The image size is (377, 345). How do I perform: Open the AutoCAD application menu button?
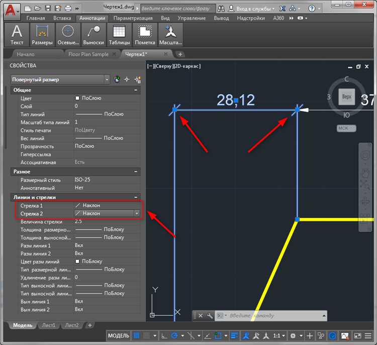tap(12, 11)
